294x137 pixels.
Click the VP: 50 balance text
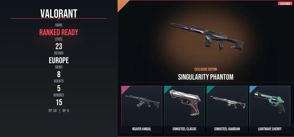[x=53, y=111]
